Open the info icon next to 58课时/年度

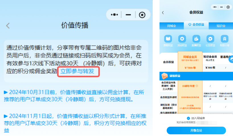tap(197, 86)
